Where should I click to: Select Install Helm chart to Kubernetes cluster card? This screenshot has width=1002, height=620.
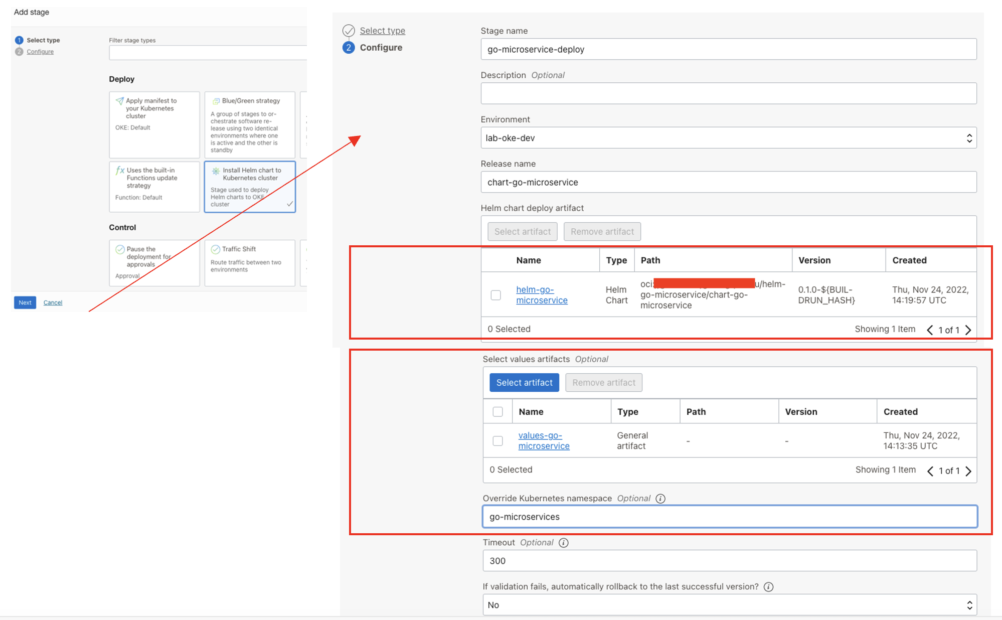250,187
